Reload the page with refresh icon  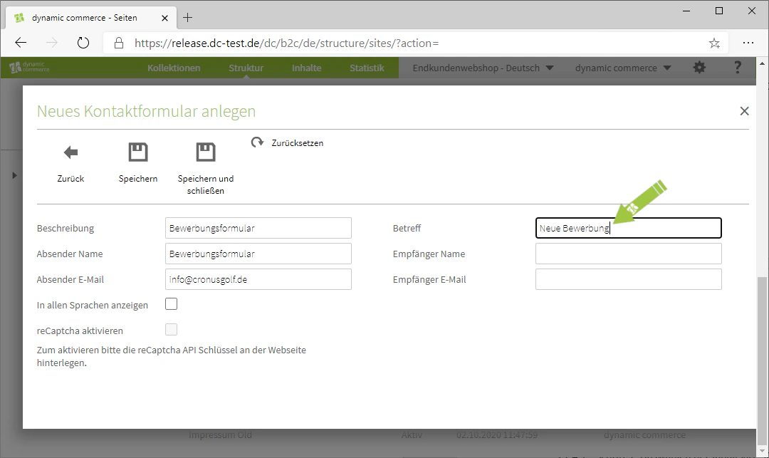83,43
